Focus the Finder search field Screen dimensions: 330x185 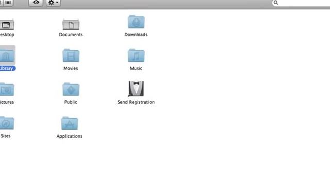point(301,3)
